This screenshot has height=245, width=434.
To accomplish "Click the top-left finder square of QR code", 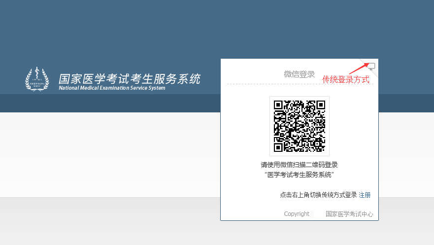I will tap(278, 105).
